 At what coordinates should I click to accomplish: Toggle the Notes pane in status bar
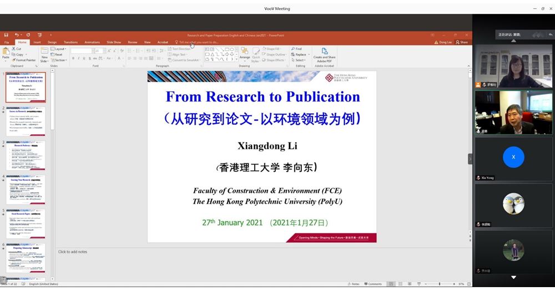pyautogui.click(x=354, y=284)
